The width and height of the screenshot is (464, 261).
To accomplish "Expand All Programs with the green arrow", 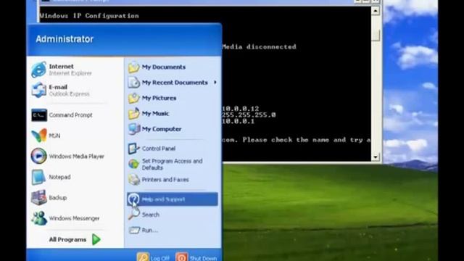I will [x=96, y=239].
